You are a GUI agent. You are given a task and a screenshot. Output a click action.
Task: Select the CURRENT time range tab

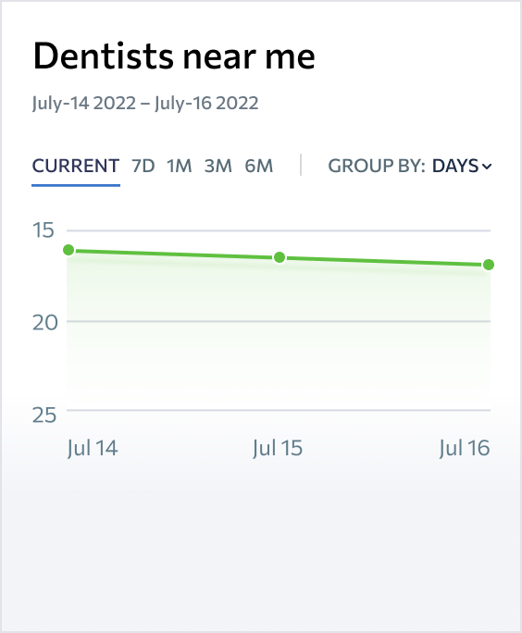(76, 166)
